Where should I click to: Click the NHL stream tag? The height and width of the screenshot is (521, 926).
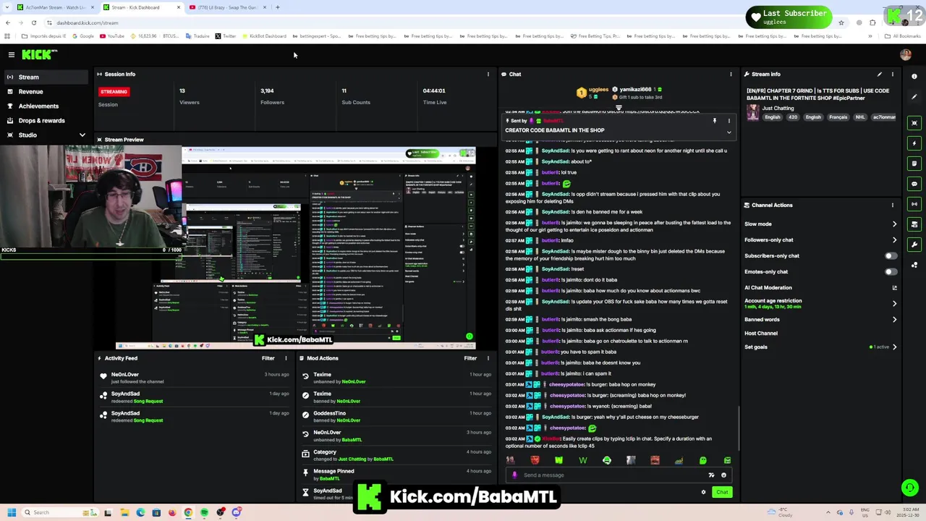[x=860, y=117]
